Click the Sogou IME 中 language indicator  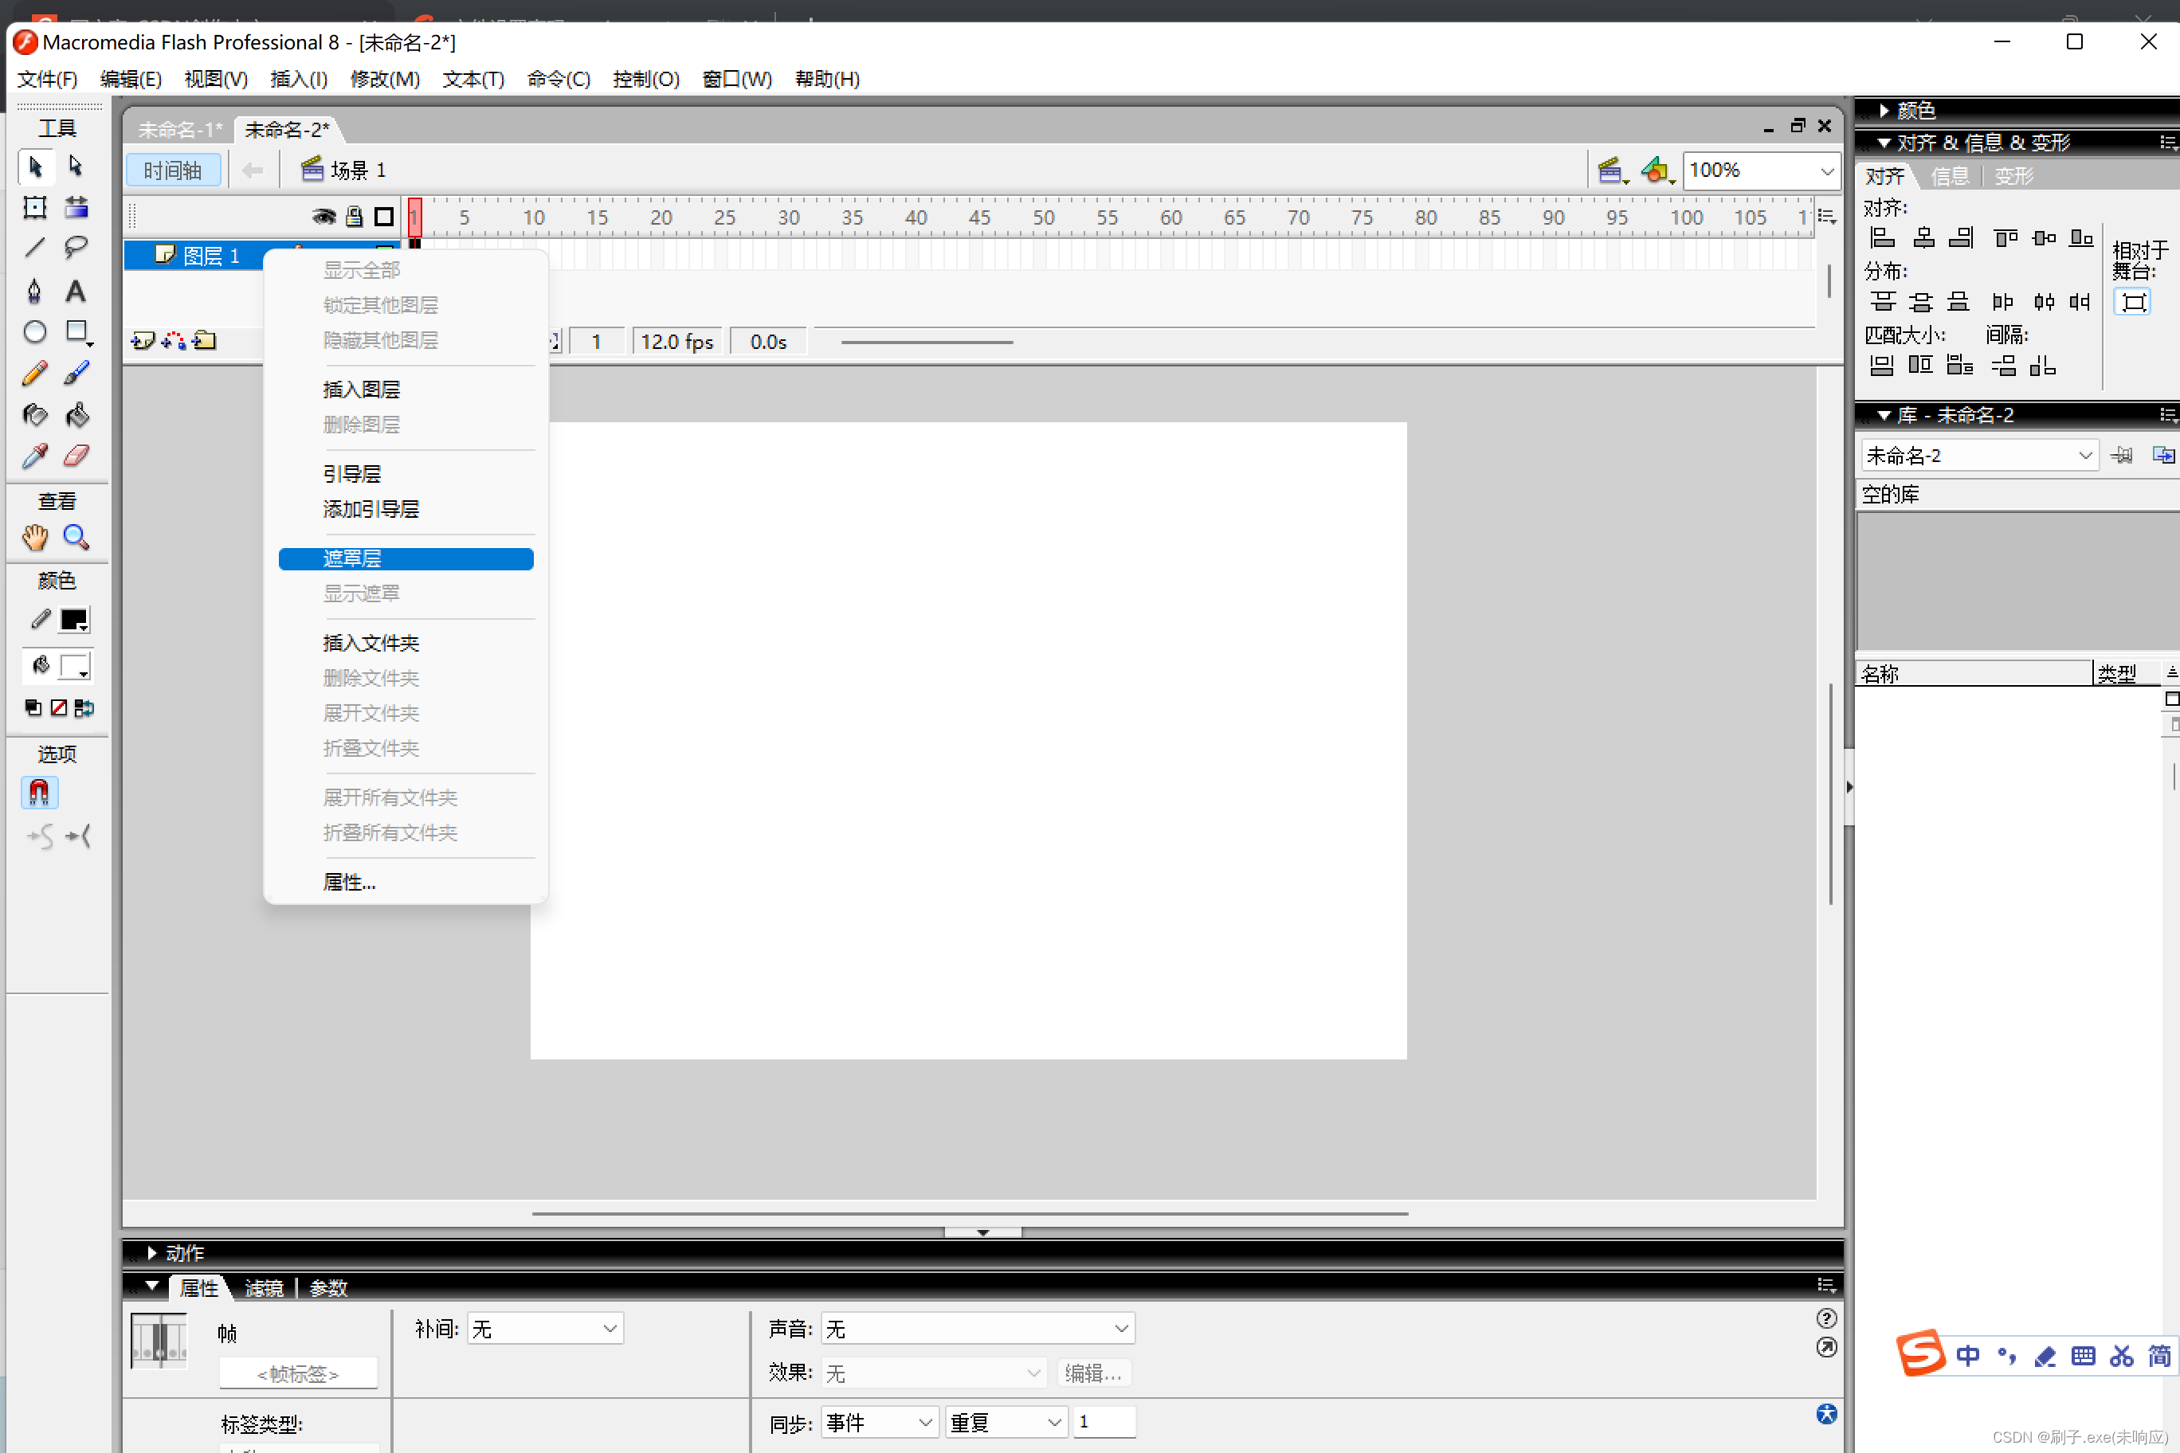pyautogui.click(x=1966, y=1357)
